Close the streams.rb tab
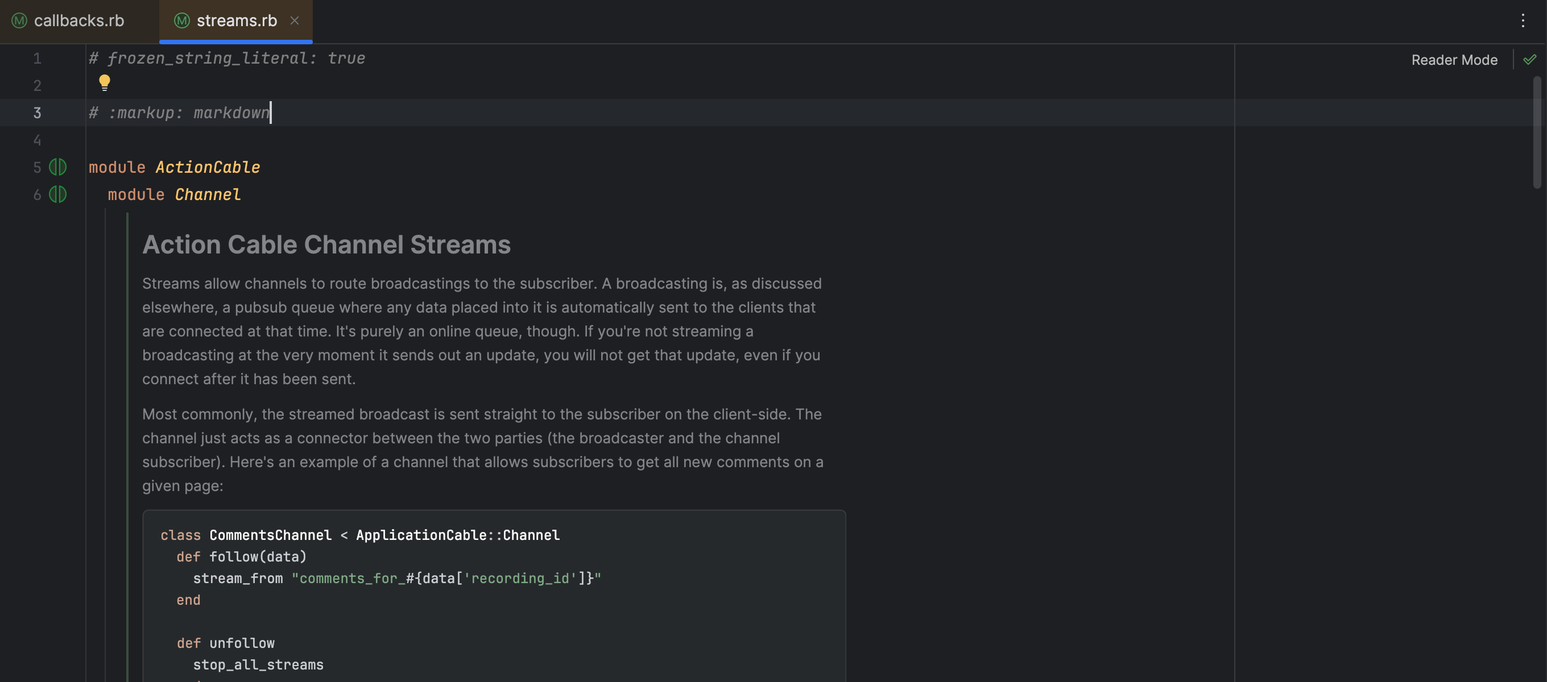1547x682 pixels. click(x=294, y=20)
